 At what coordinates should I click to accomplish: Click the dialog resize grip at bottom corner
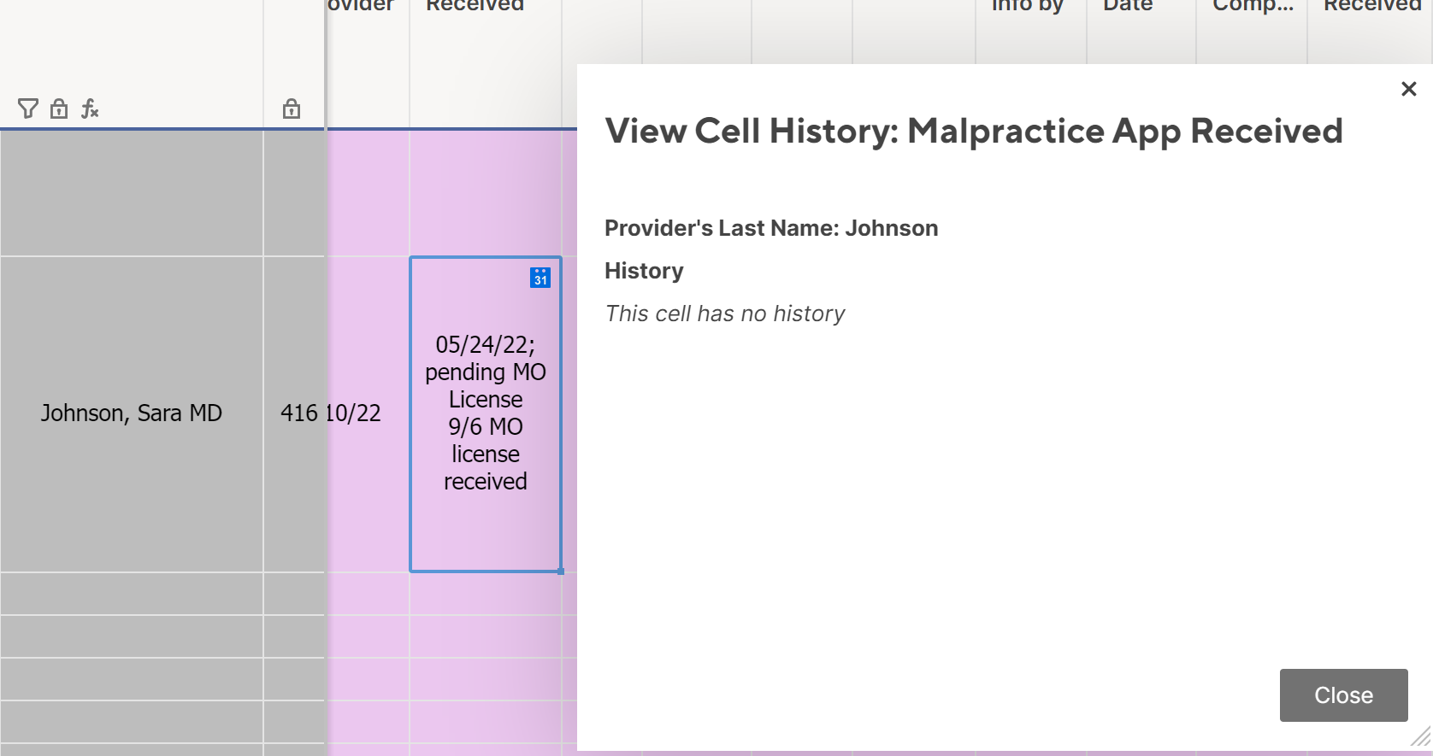coord(1421,736)
